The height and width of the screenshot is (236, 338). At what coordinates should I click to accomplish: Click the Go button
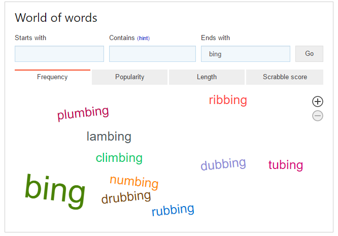309,54
